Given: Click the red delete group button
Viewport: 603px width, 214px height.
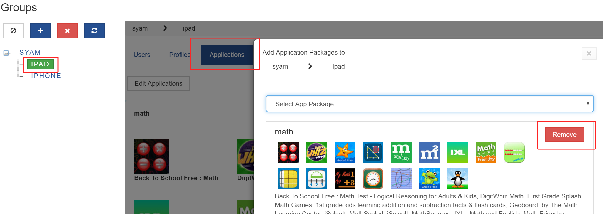Looking at the screenshot, I should 67,31.
